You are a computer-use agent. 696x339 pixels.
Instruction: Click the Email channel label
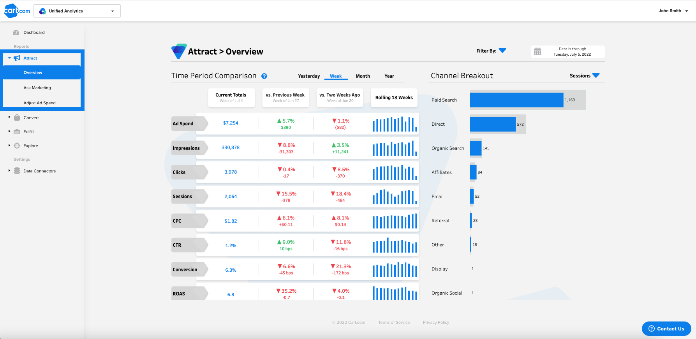(x=437, y=197)
